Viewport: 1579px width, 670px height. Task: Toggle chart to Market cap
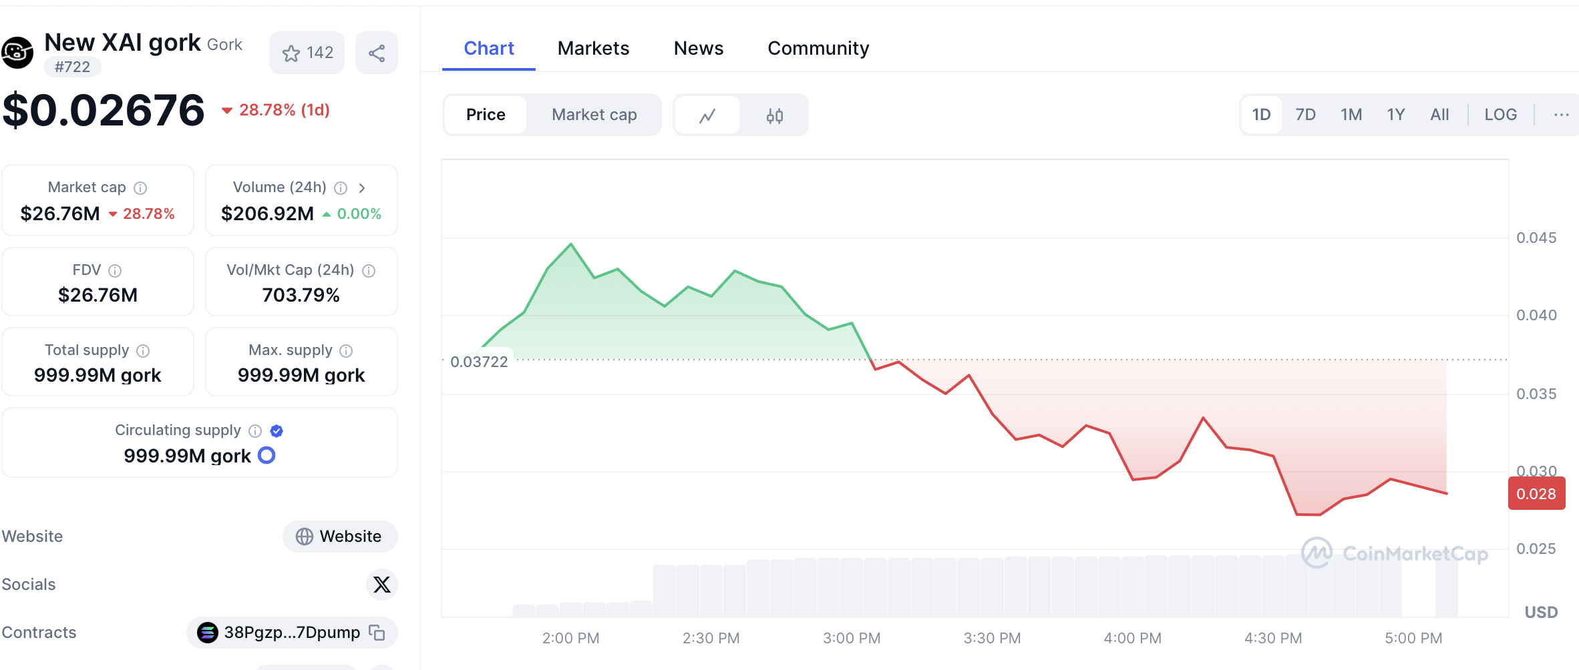(594, 115)
